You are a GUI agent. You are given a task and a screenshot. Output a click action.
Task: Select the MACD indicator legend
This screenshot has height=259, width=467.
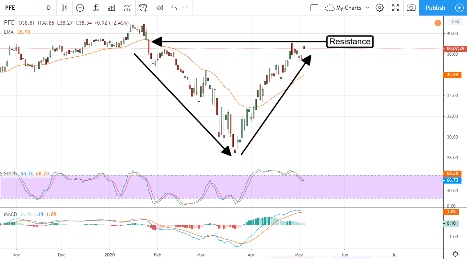tap(30, 214)
